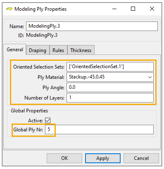164x169 pixels.
Task: Cancel the ply property changes
Action: click(x=141, y=158)
